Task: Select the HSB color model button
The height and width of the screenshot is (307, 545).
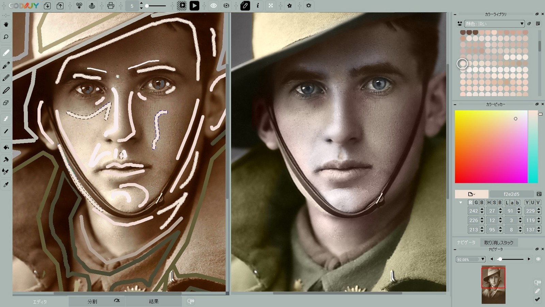Action: point(495,203)
